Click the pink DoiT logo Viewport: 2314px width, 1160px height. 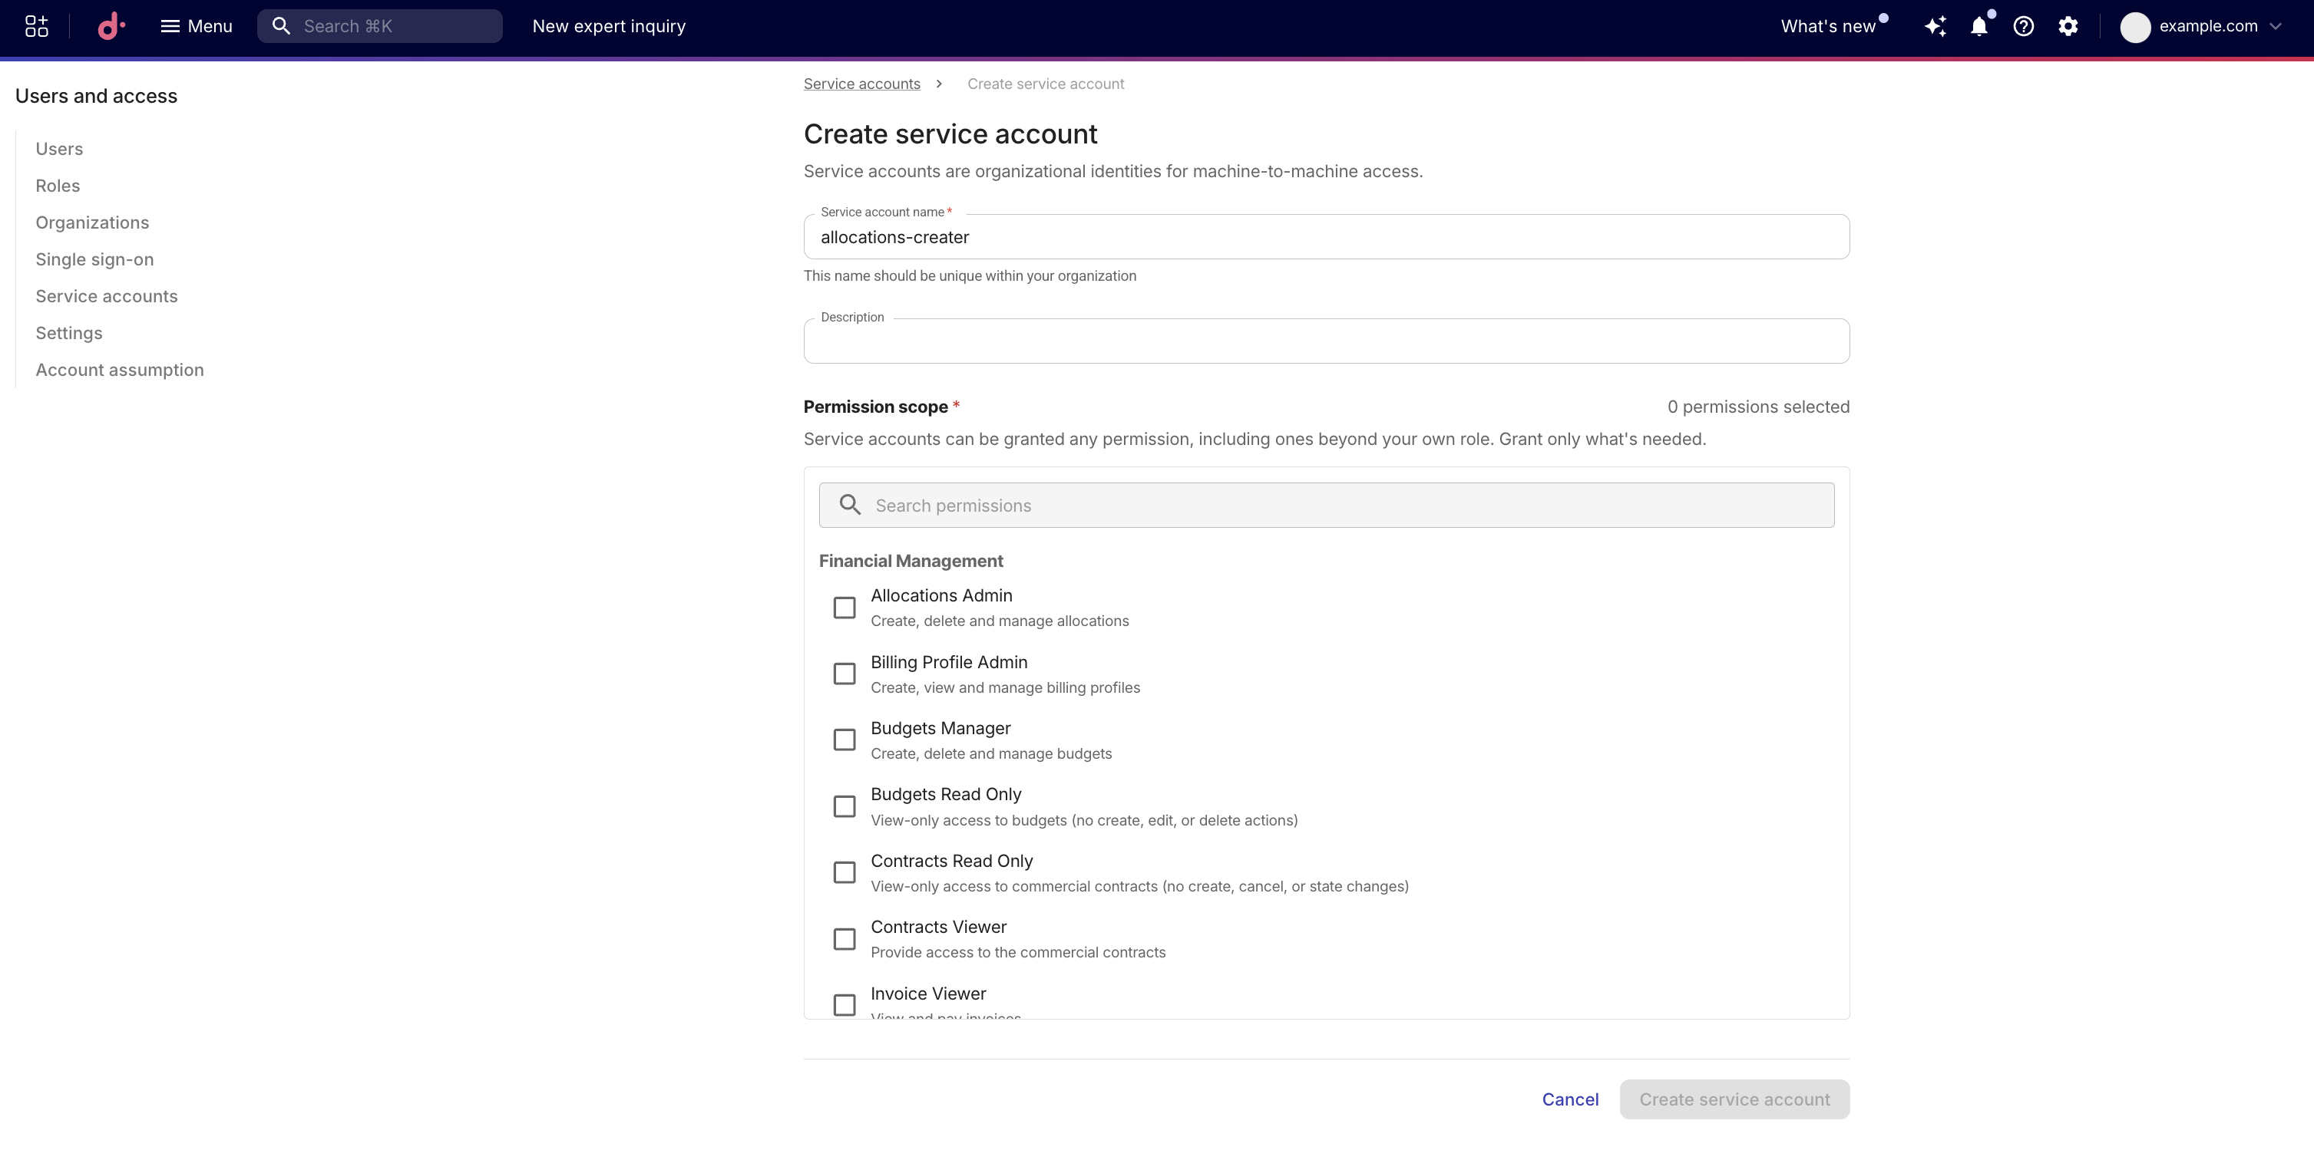coord(111,26)
